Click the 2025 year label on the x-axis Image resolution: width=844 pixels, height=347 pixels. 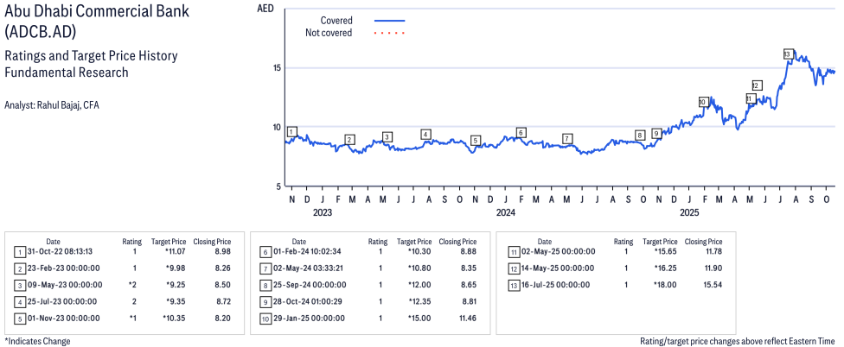[689, 211]
